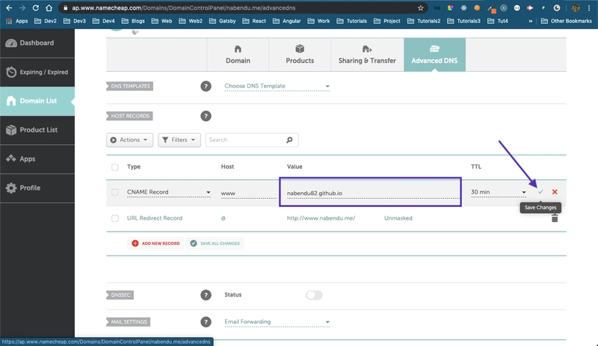The image size is (598, 346).
Task: Click the TTL column header
Action: point(476,167)
